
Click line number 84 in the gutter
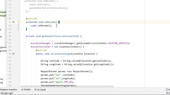(10, 33)
